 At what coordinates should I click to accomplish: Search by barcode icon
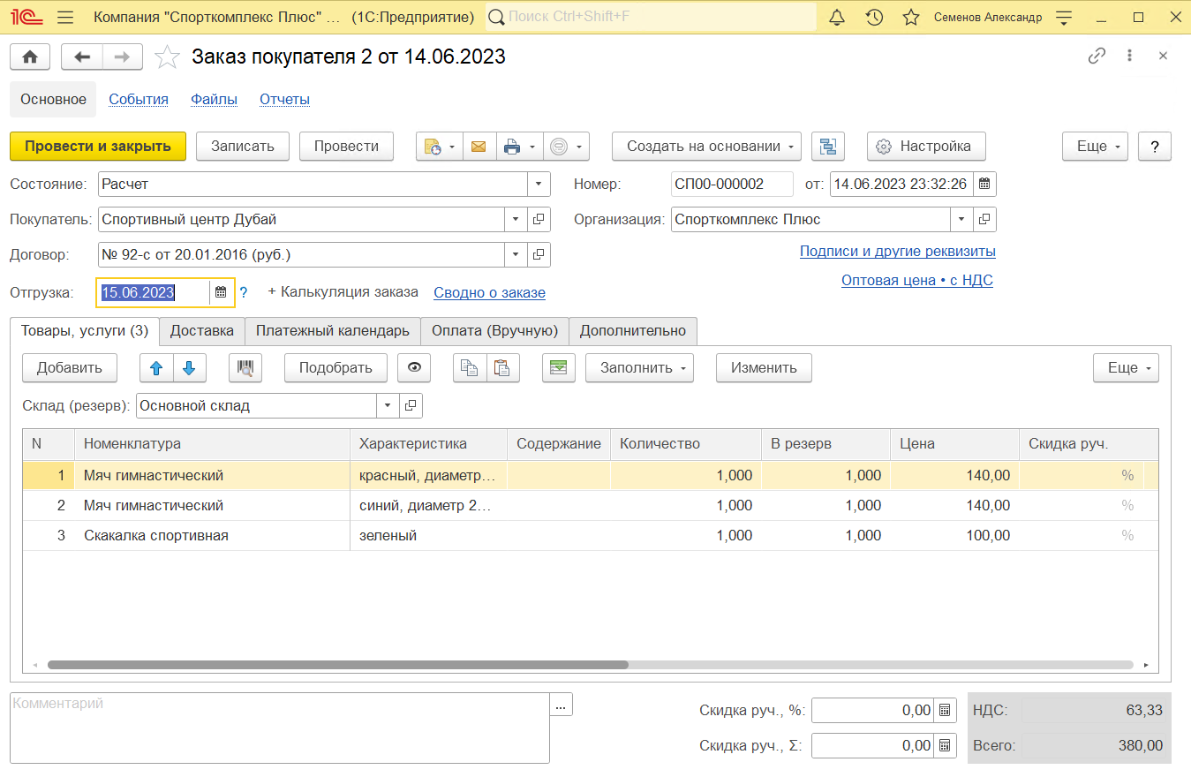click(x=245, y=368)
